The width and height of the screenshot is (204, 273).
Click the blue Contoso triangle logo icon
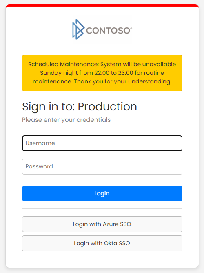[78, 29]
